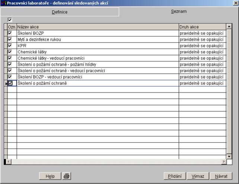Viewport: 239px width, 184px height.
Task: Close the Pracovníci laboratoře window
Action: [235, 3]
